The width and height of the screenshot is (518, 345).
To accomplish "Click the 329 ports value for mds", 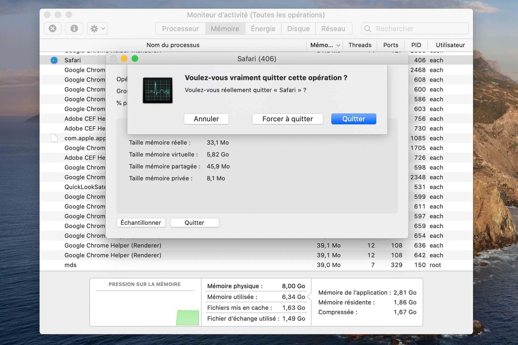I will pos(397,265).
